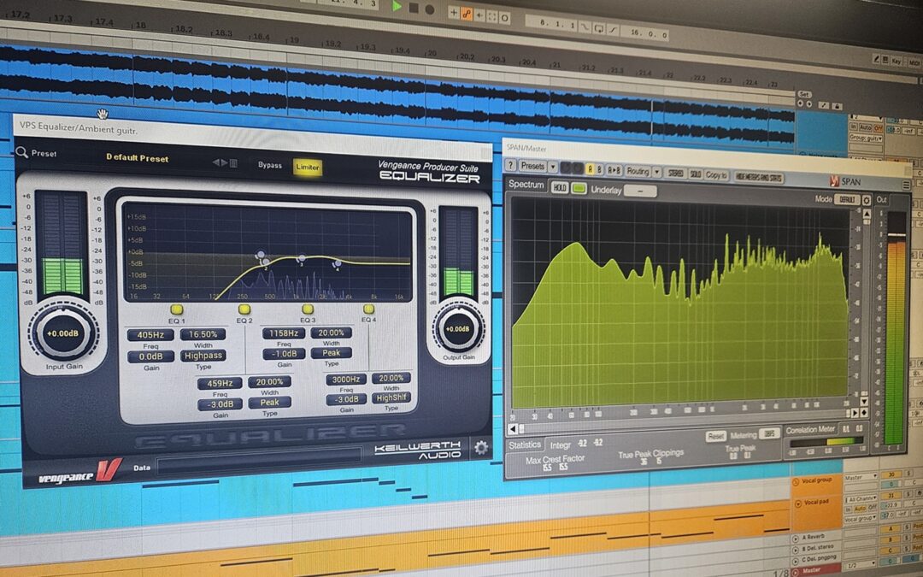Toggle the EQ 1 band enable light
Screen dimensions: 923x577
tap(176, 309)
